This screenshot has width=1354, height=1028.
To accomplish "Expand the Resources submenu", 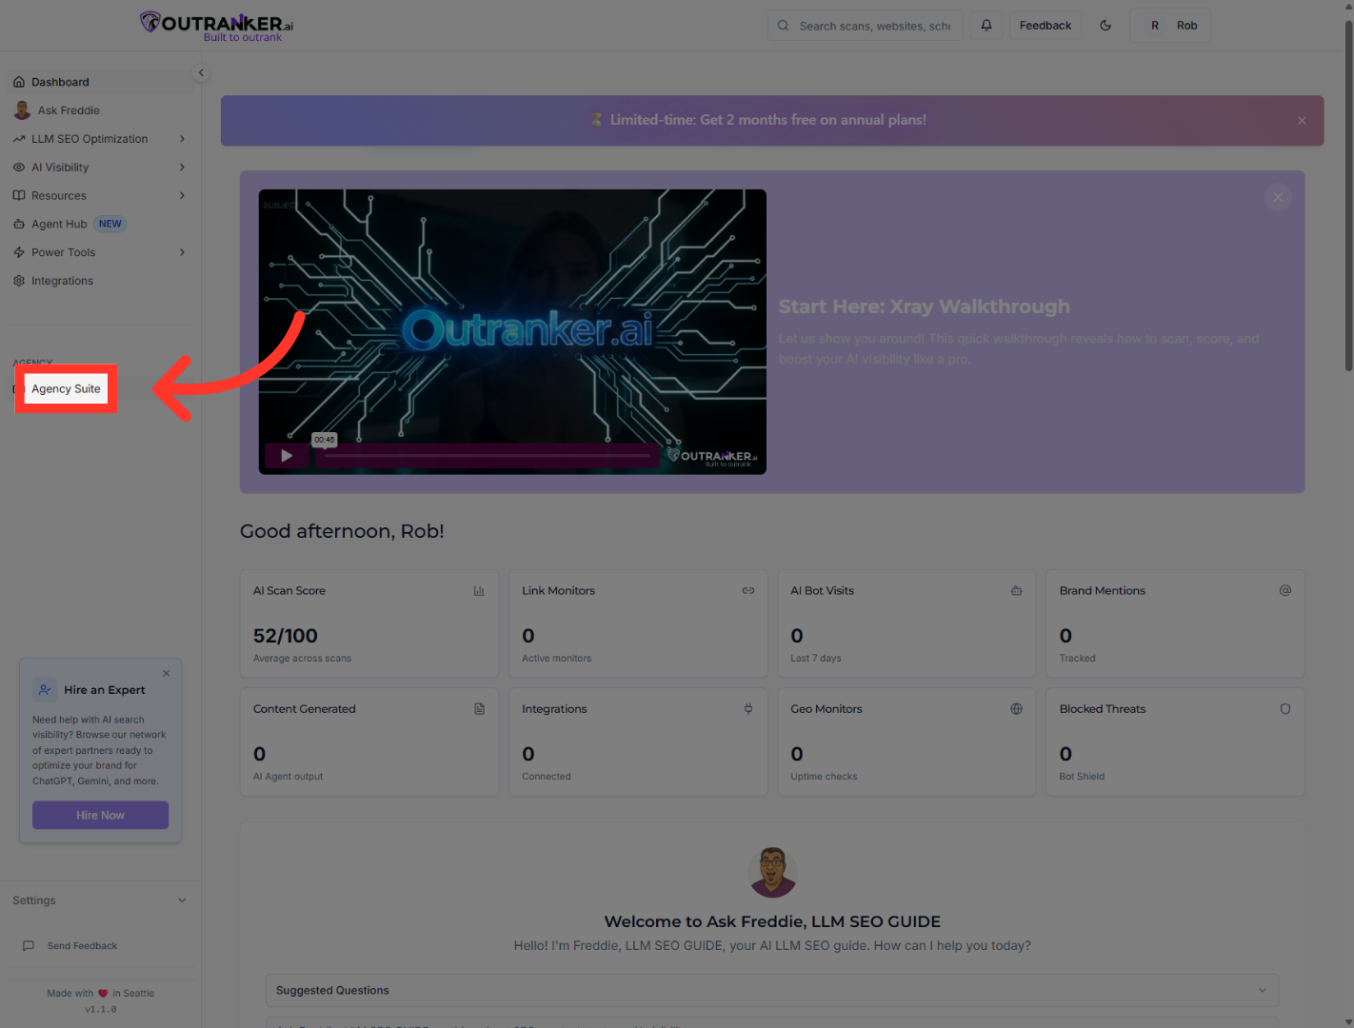I will point(182,196).
